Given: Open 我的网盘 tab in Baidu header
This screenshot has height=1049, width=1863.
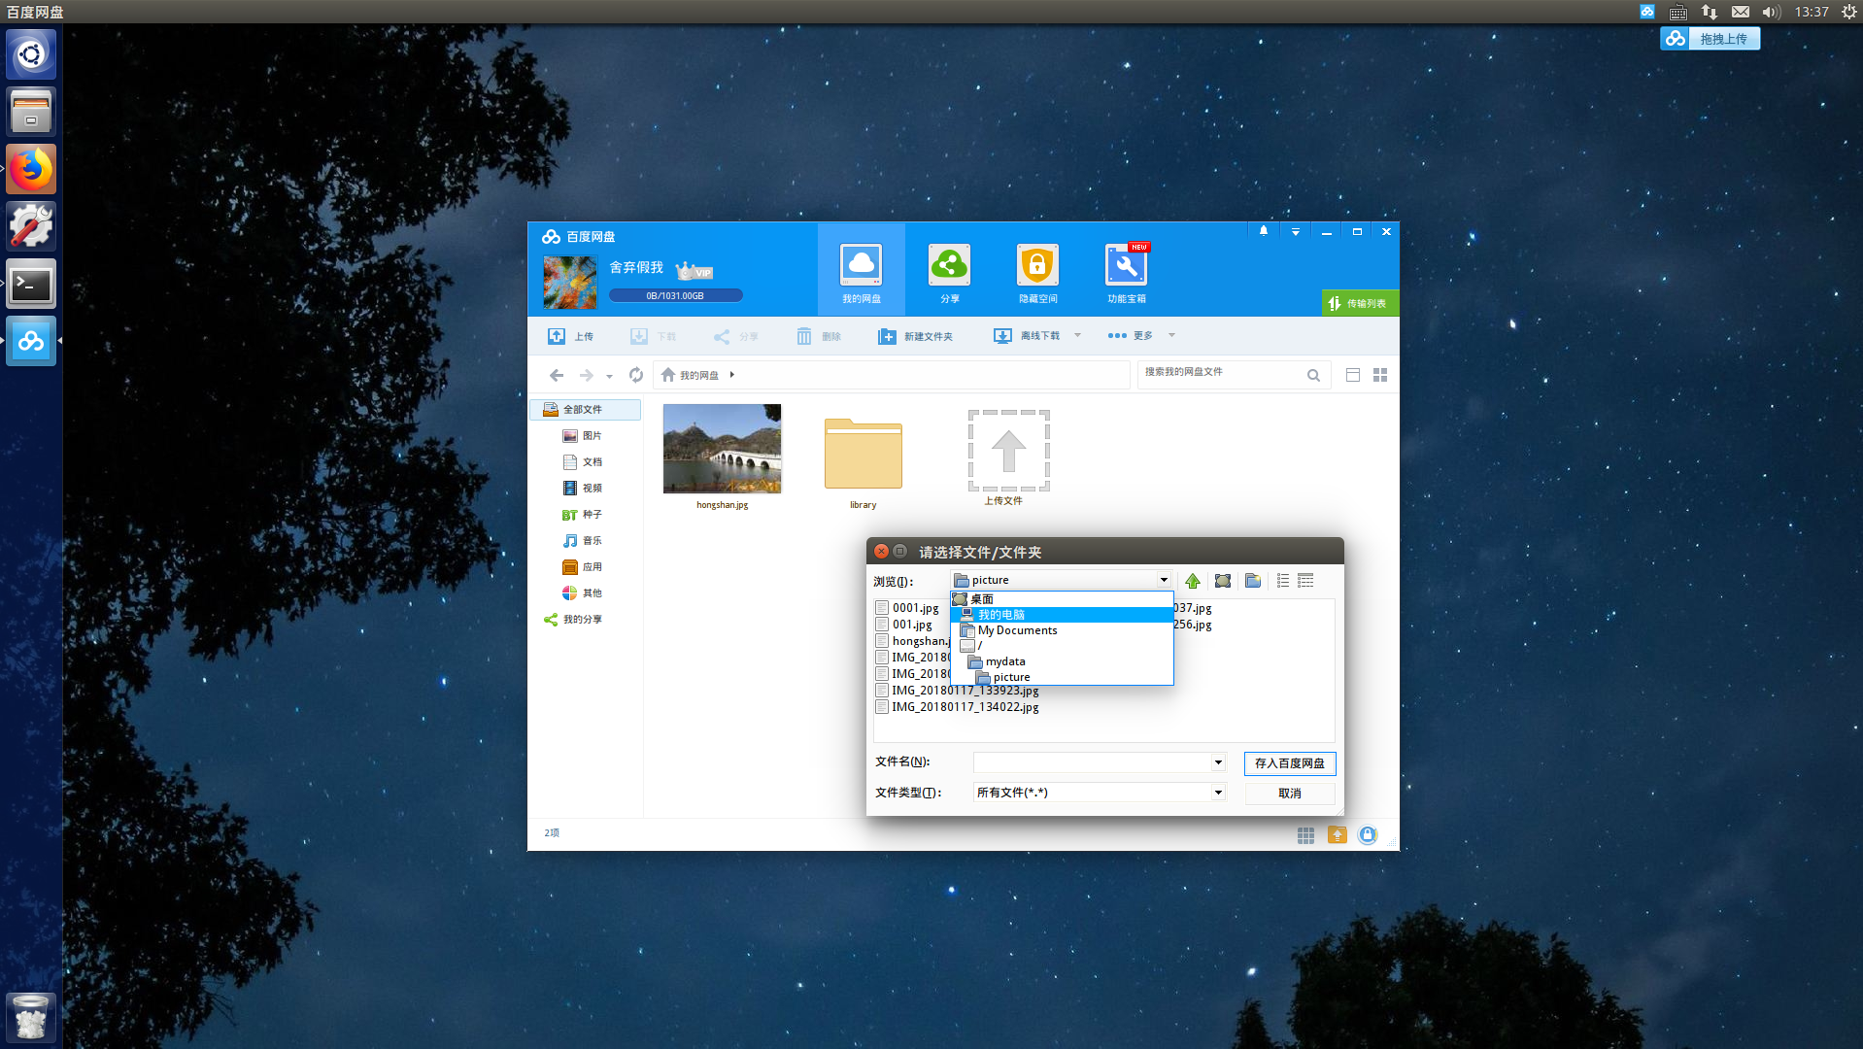Looking at the screenshot, I should click(861, 270).
